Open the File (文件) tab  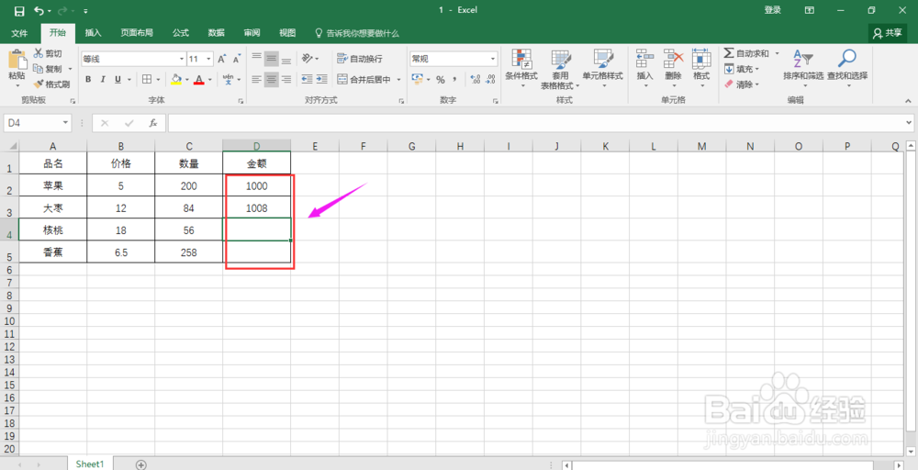(19, 33)
